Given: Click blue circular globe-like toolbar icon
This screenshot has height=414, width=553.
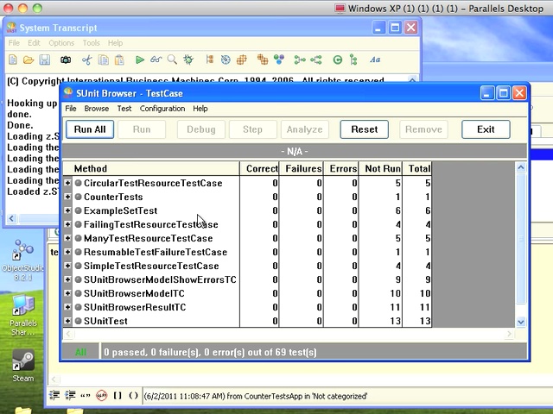Looking at the screenshot, I should coord(226,60).
